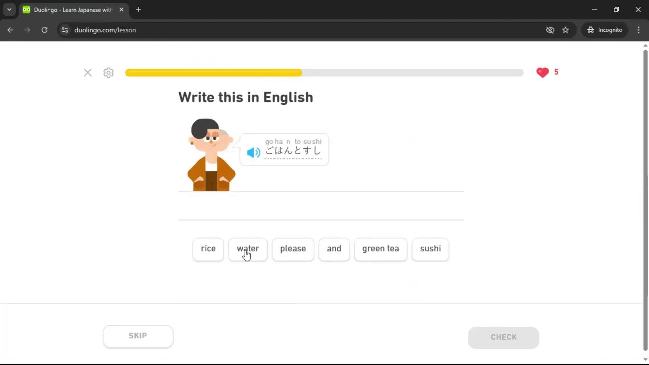Close the lesson with the X icon
Screen dimensions: 649x365
click(88, 73)
